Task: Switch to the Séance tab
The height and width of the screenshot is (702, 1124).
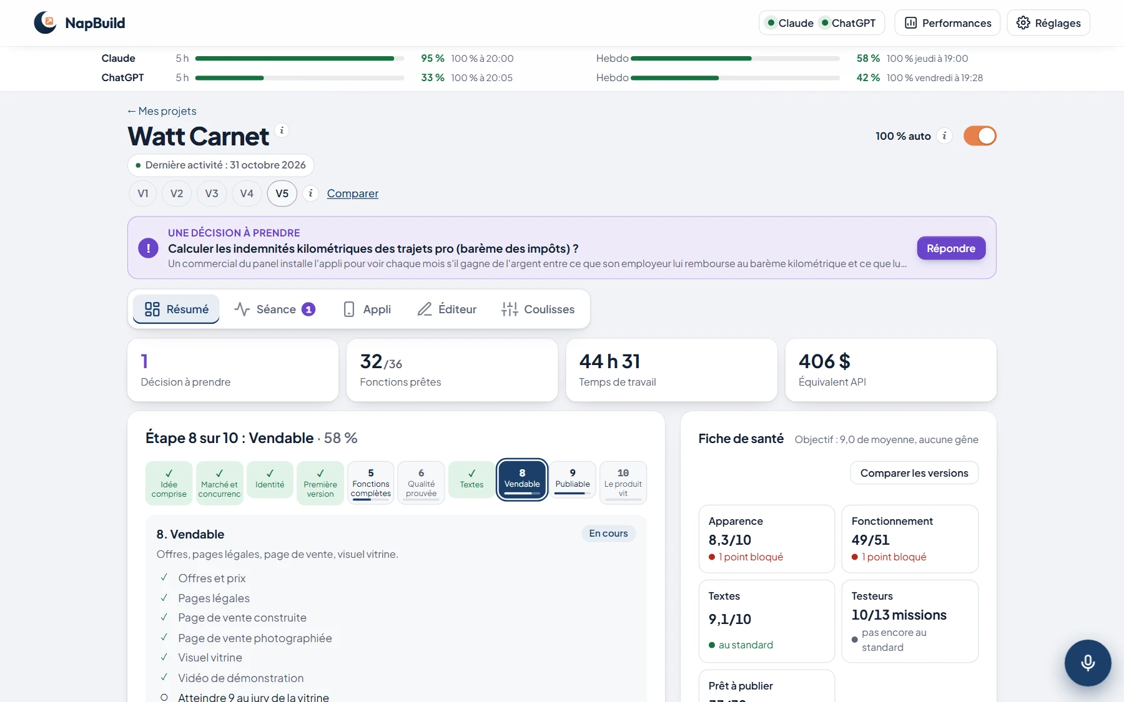Action: (x=275, y=310)
